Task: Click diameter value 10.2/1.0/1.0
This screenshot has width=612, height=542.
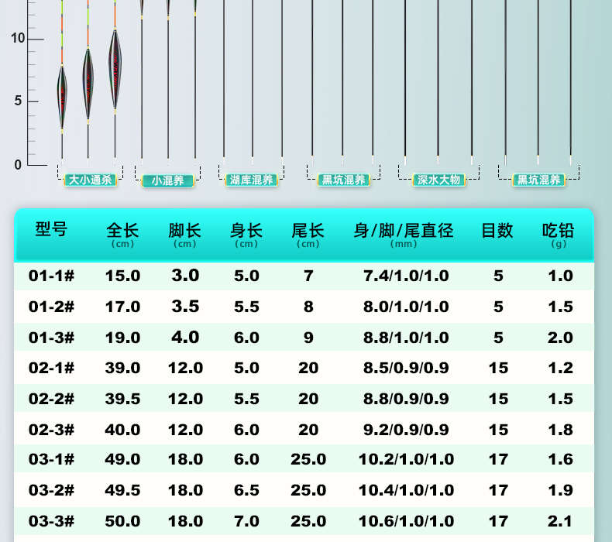Action: click(x=406, y=459)
